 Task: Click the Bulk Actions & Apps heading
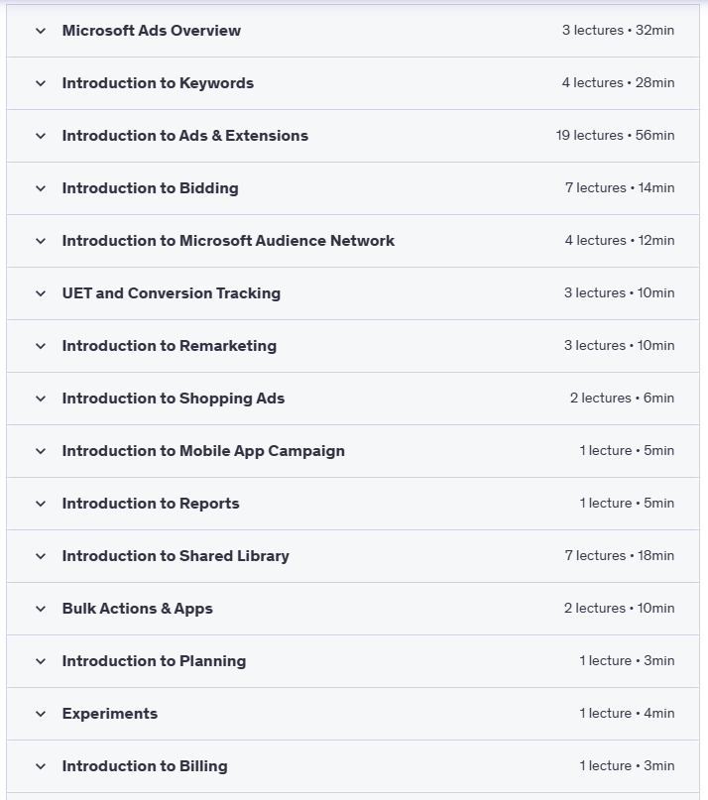(x=137, y=609)
